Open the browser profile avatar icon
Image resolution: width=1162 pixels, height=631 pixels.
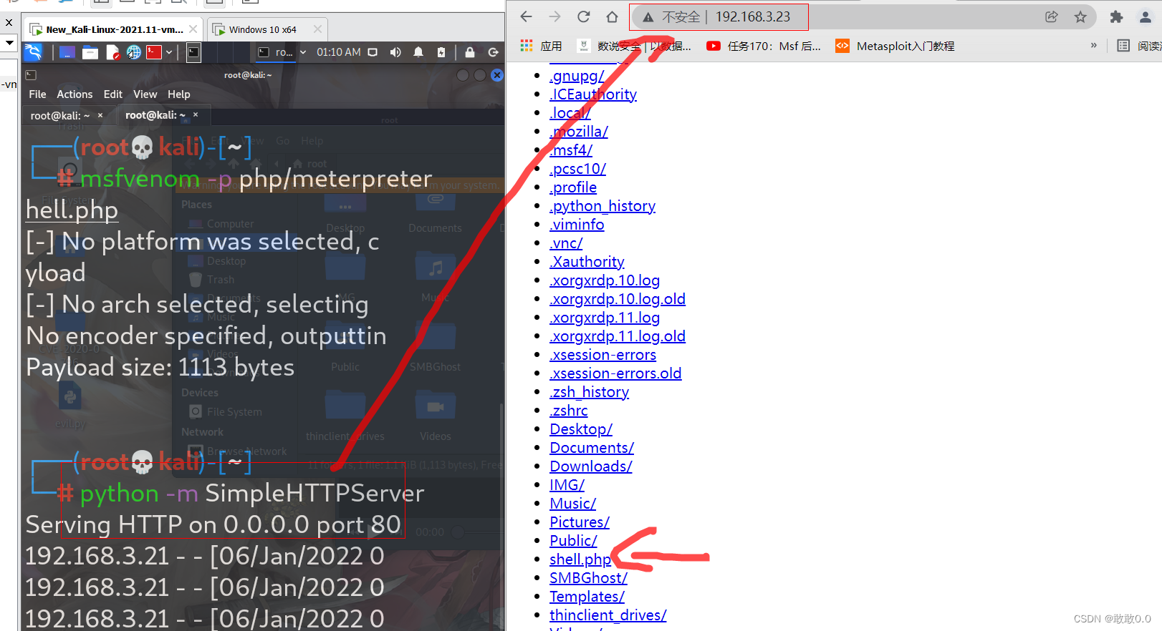coord(1146,16)
